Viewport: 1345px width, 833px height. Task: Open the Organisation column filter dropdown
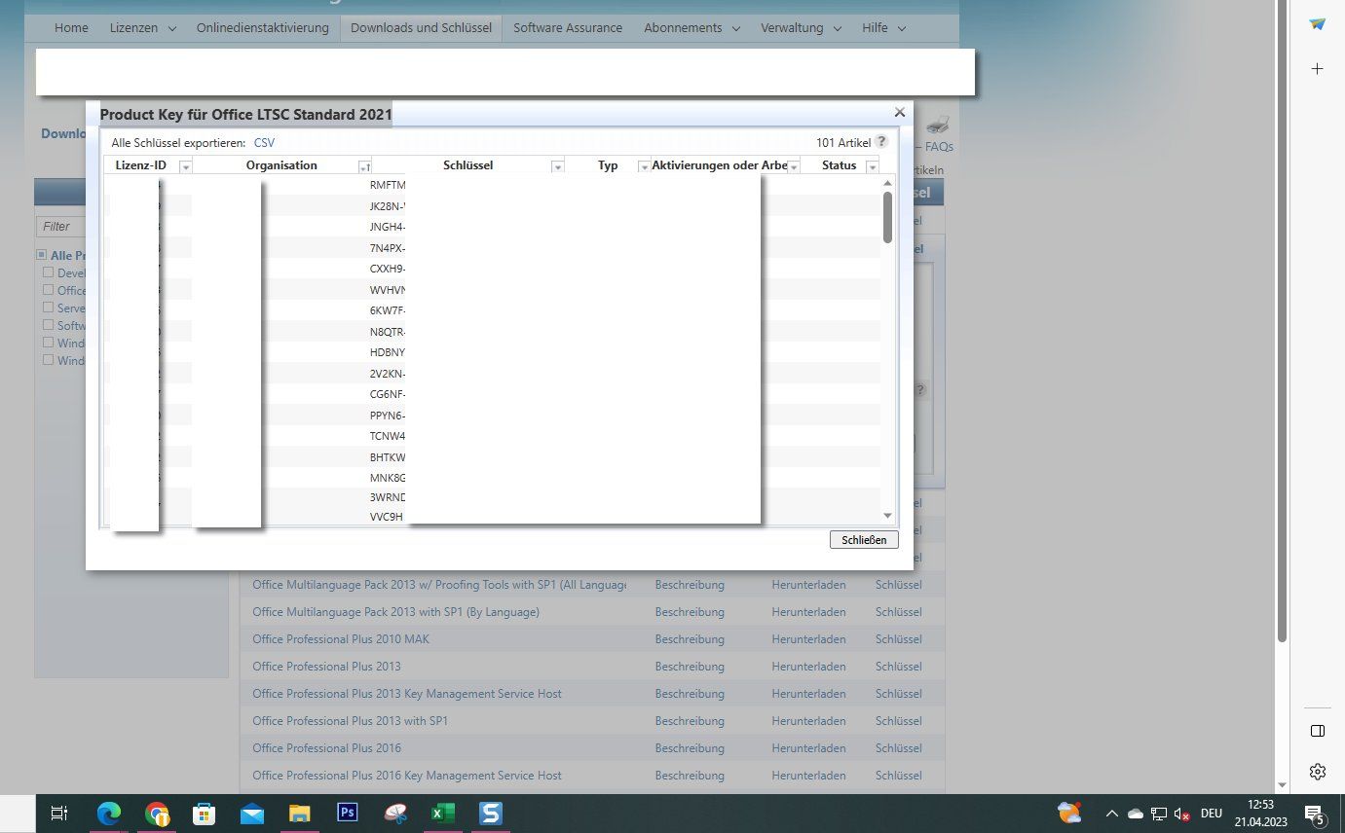point(364,167)
